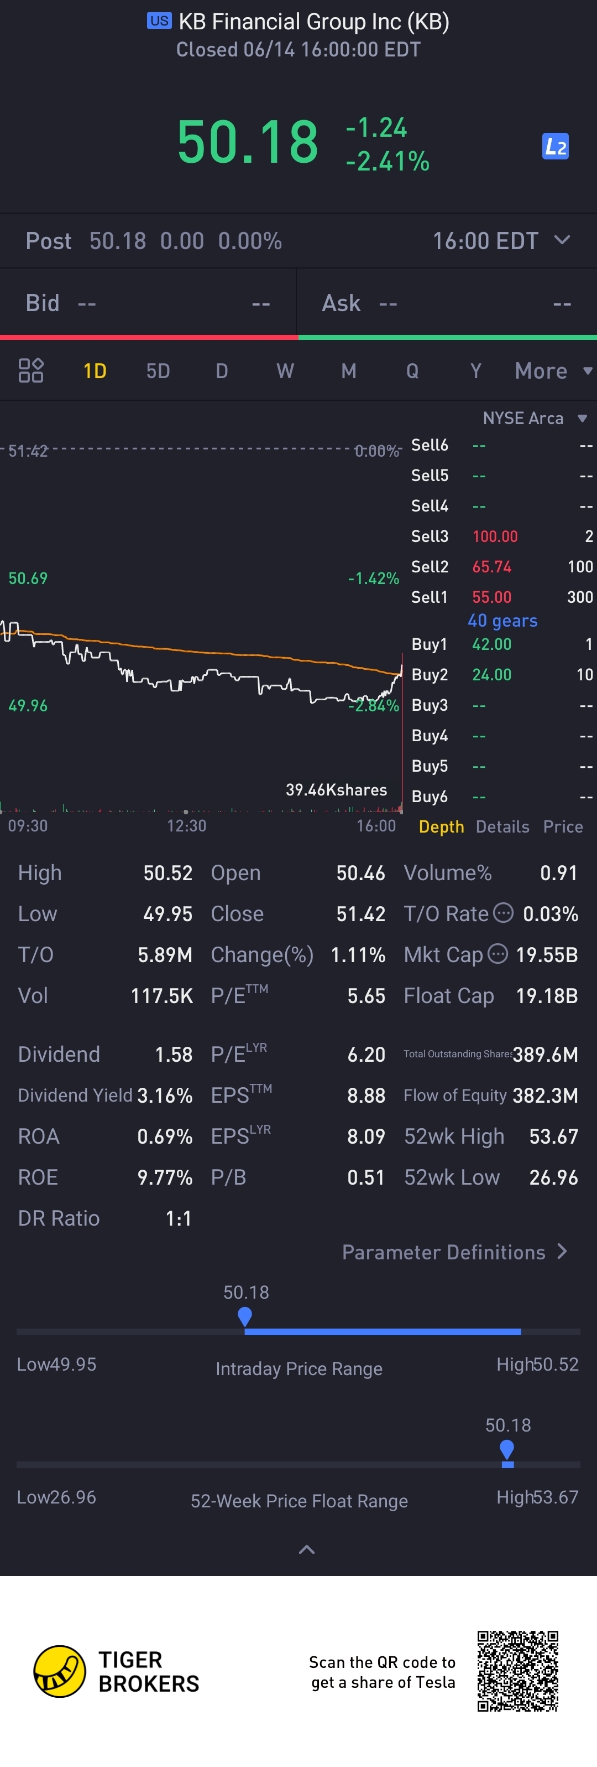Tap the Ask quote panel
597x1767 pixels.
447,302
